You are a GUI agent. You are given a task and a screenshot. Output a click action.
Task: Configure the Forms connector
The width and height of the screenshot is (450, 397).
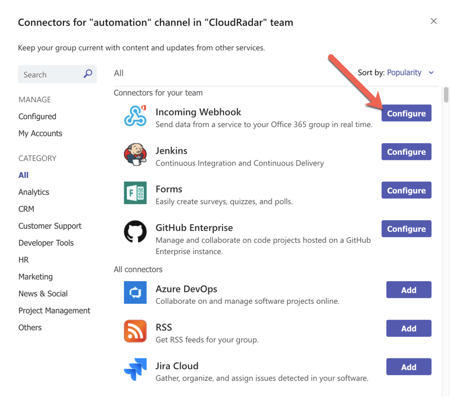(407, 190)
